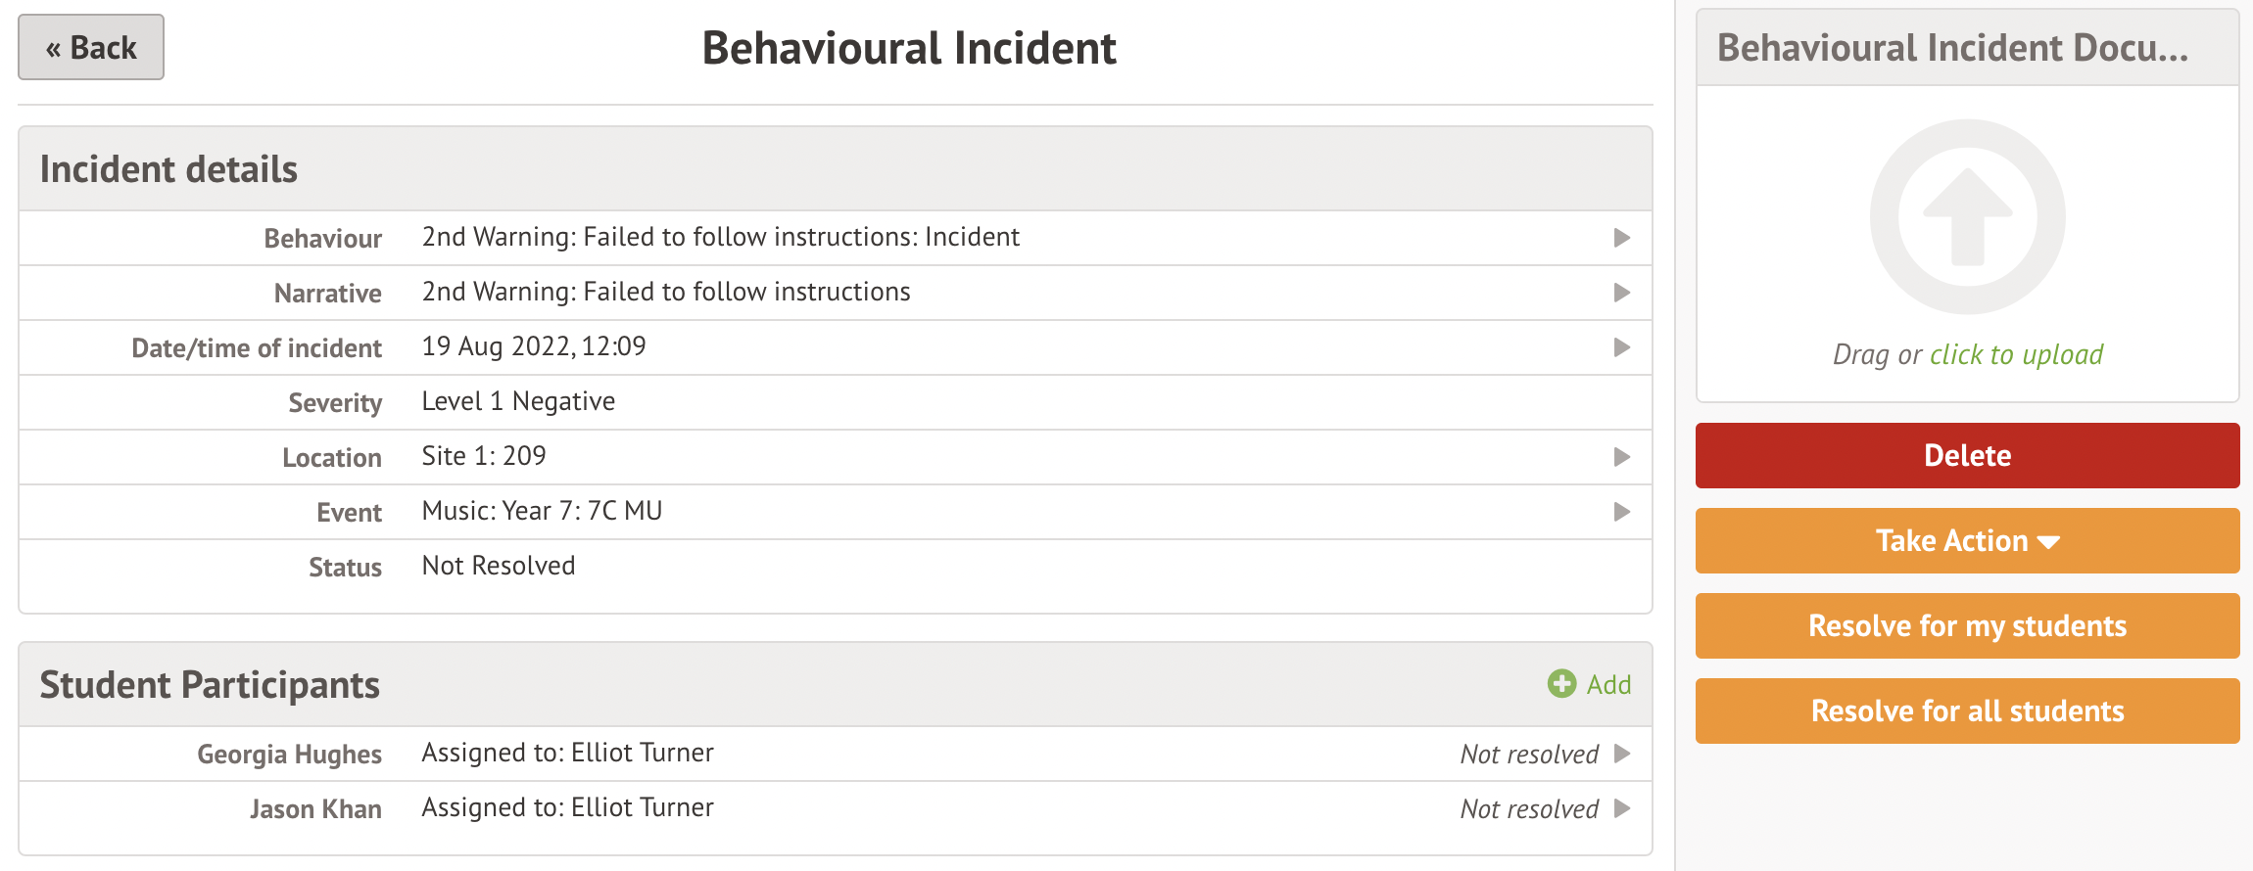Delete this behavioural incident
The width and height of the screenshot is (2253, 871).
click(1967, 456)
